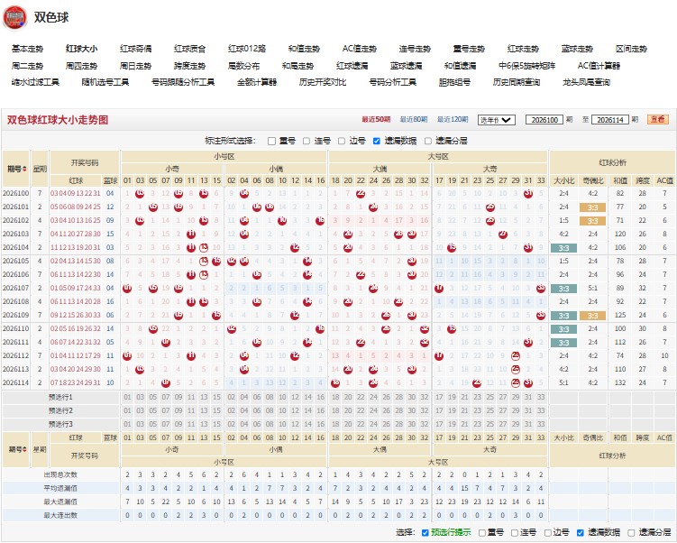Open 缩水过滤工具 link
The image size is (677, 543).
[x=35, y=82]
